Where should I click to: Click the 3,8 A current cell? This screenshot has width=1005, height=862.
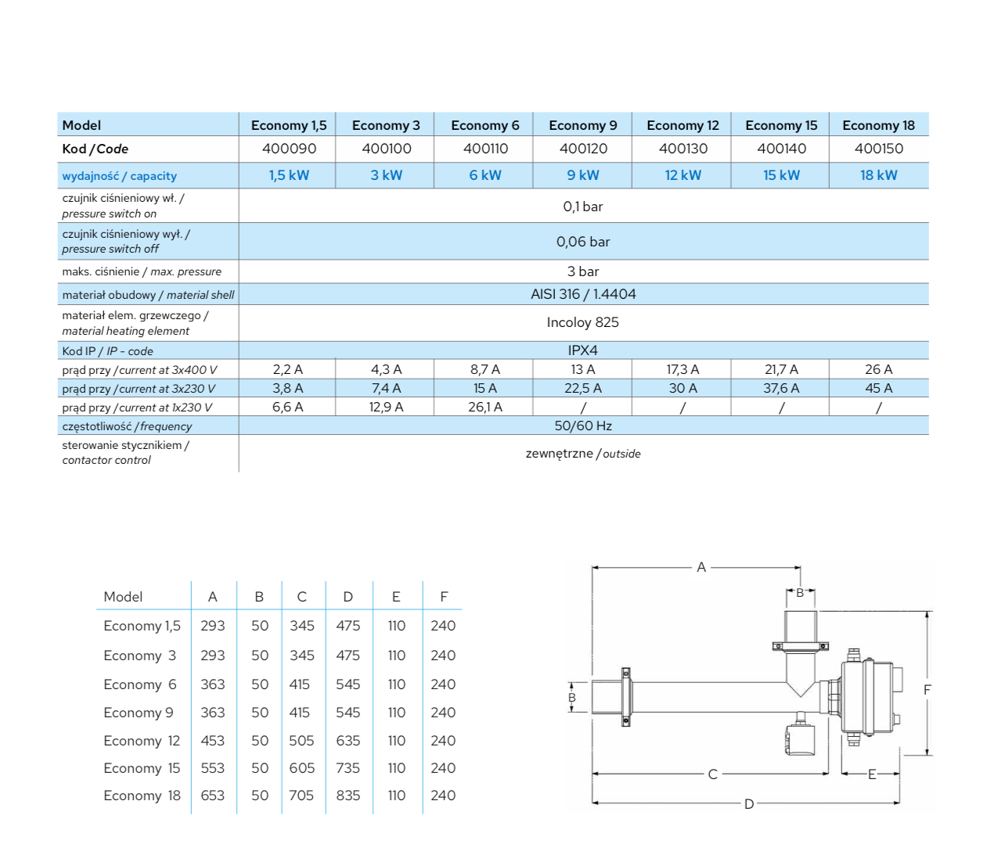[288, 388]
